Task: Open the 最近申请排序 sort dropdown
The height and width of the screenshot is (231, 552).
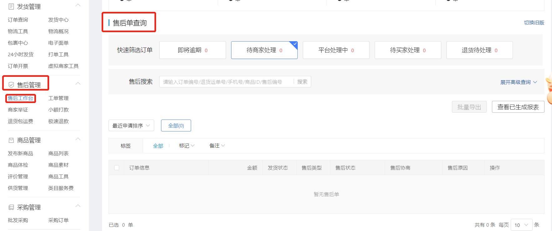Action: [x=131, y=125]
